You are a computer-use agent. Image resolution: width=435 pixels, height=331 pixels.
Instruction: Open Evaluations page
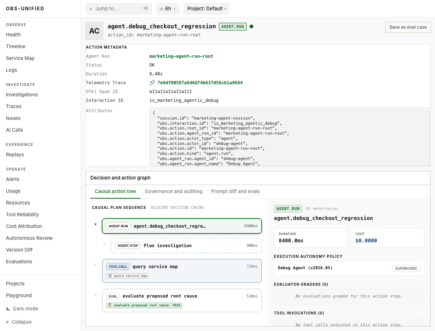click(19, 261)
